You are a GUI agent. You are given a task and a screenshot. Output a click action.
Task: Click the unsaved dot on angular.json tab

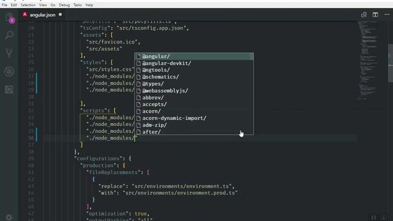pyautogui.click(x=60, y=15)
